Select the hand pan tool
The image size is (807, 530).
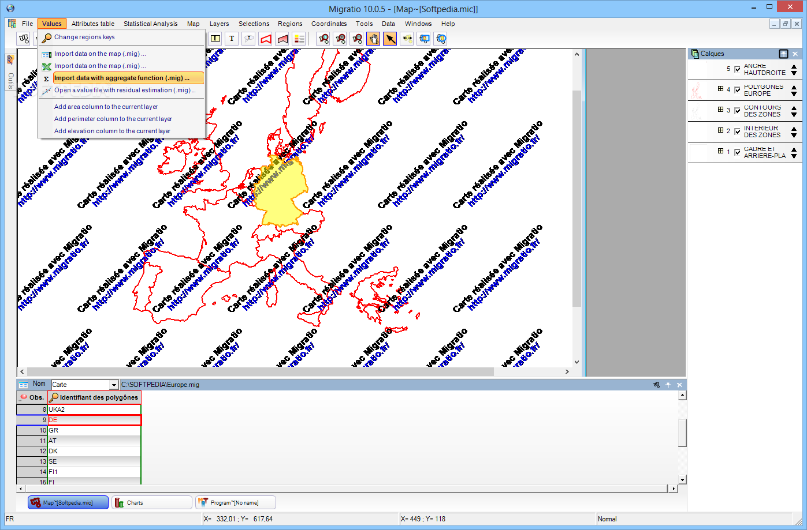[374, 39]
